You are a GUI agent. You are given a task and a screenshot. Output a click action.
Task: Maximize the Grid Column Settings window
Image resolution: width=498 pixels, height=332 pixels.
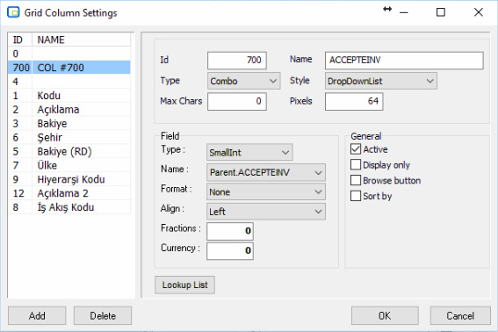[x=441, y=12]
